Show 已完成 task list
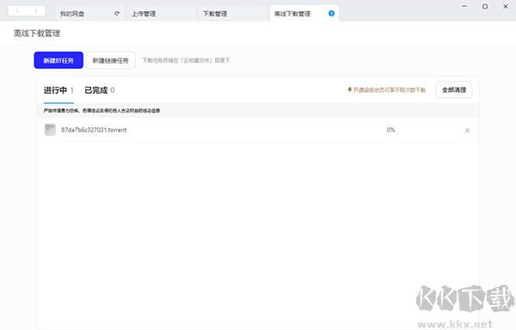 coord(100,90)
